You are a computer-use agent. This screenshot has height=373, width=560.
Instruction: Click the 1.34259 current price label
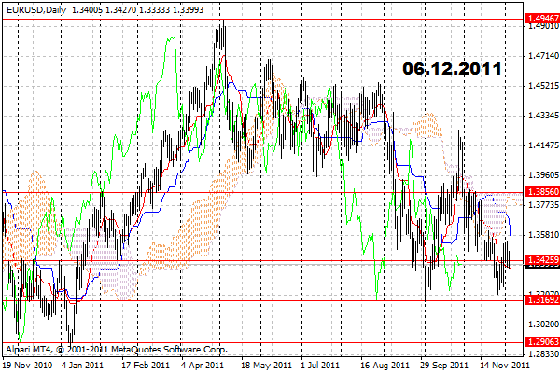tap(539, 259)
